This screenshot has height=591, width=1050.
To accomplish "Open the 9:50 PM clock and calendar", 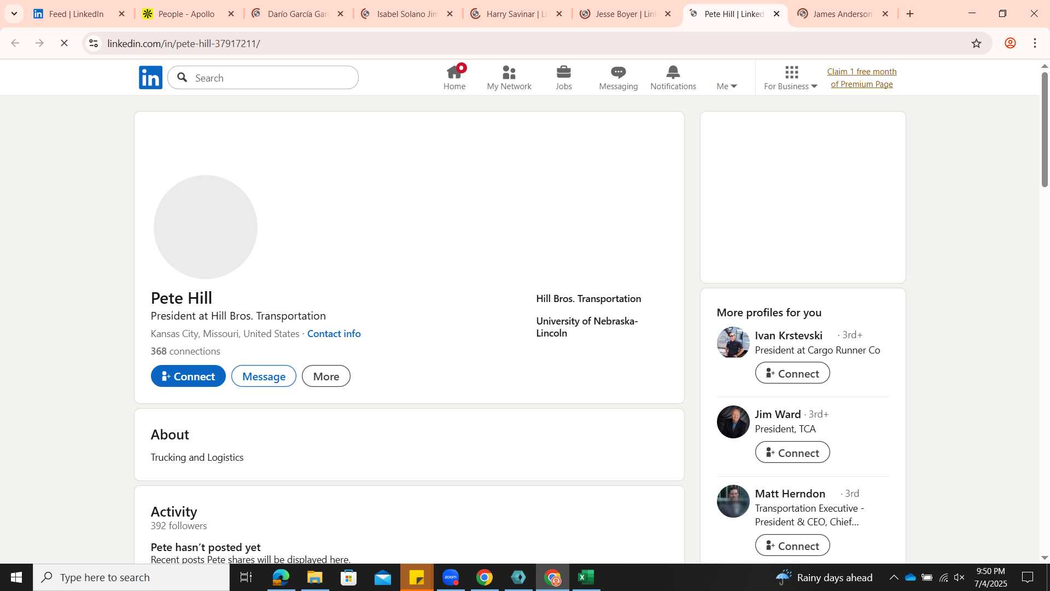I will (x=990, y=577).
